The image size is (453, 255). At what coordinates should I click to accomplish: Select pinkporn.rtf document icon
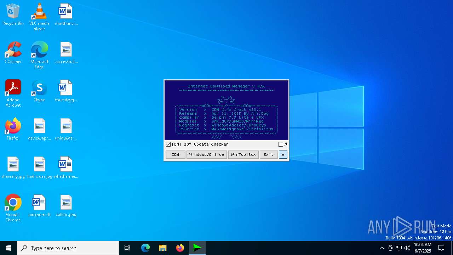39,206
